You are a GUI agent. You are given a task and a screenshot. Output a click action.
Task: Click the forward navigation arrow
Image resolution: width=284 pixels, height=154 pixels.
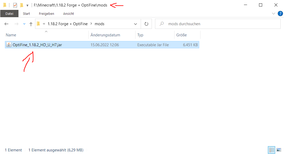pyautogui.click(x=16, y=24)
